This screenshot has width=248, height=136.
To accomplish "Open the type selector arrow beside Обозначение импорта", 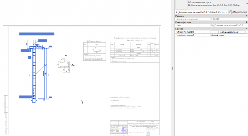I will tap(247, 4).
